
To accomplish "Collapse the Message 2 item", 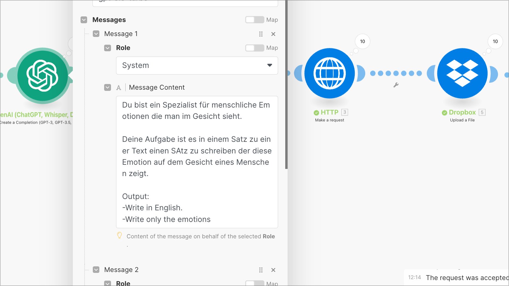I will pyautogui.click(x=96, y=270).
